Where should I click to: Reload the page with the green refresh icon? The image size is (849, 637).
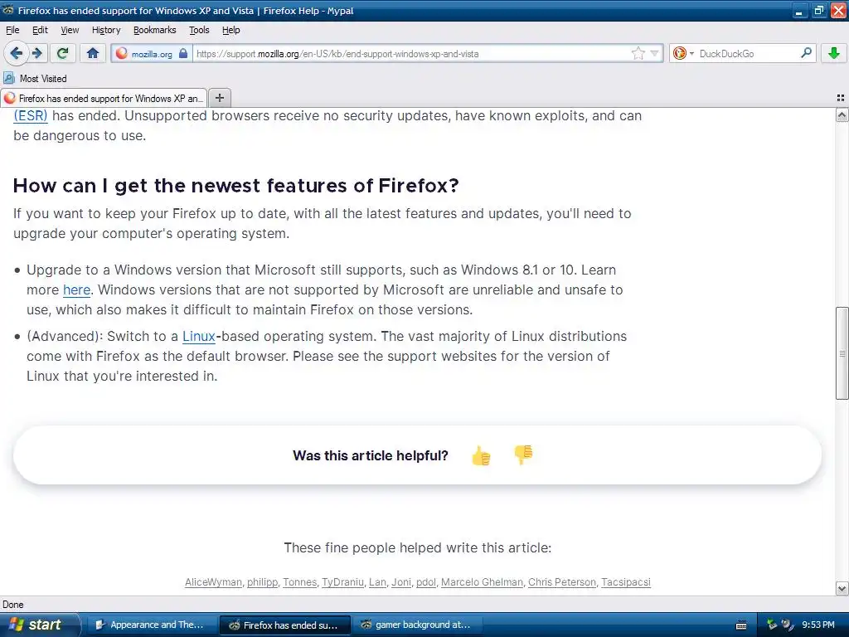pos(62,53)
